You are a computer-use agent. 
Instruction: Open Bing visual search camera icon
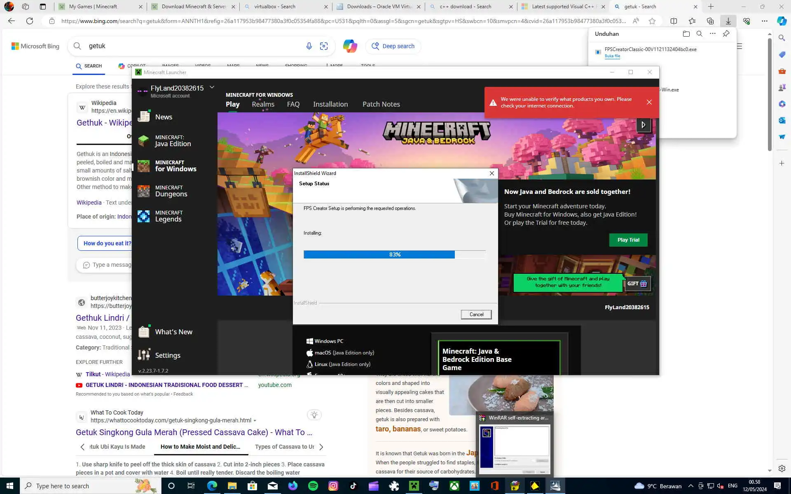click(x=324, y=46)
